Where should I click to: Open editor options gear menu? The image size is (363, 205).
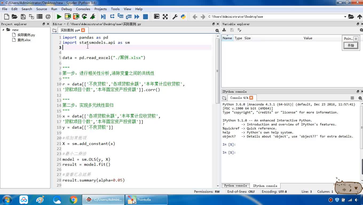[x=217, y=30]
